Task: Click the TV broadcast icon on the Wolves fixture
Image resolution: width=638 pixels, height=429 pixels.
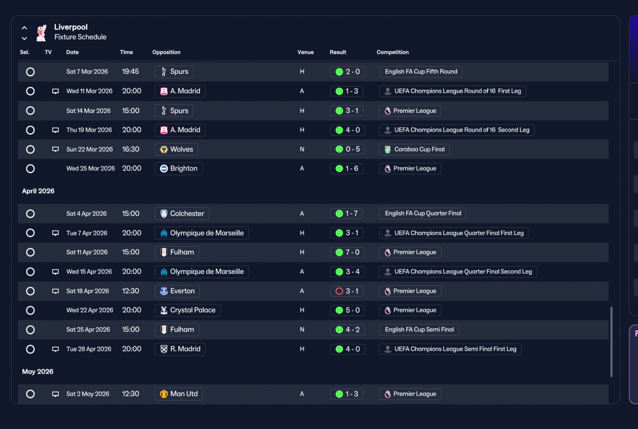Action: [55, 149]
